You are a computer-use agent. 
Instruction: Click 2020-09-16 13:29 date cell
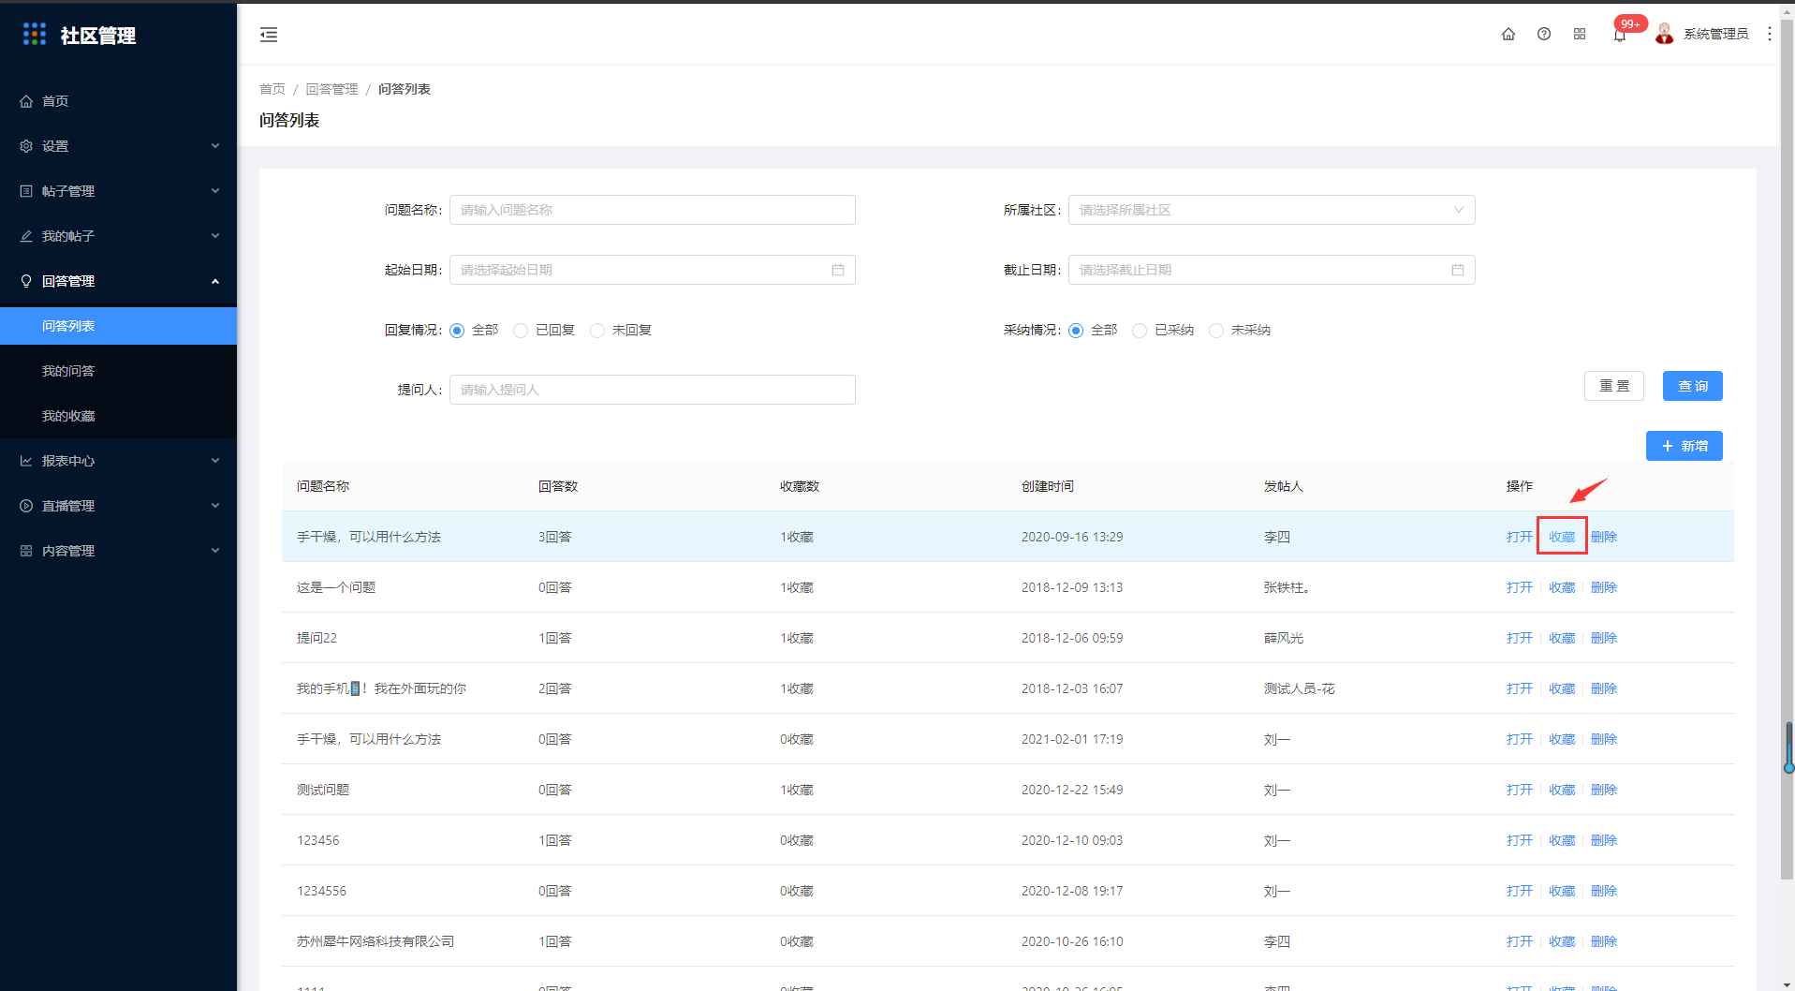pyautogui.click(x=1072, y=537)
